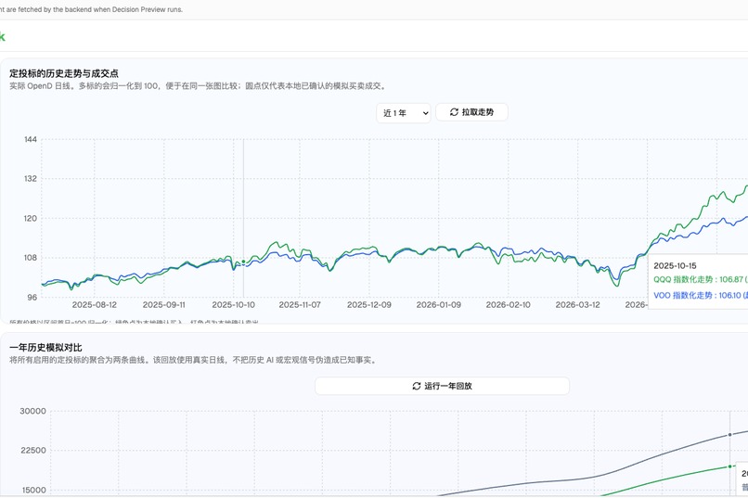Click the green point on the simulation curve
The height and width of the screenshot is (498, 748).
pos(729,466)
